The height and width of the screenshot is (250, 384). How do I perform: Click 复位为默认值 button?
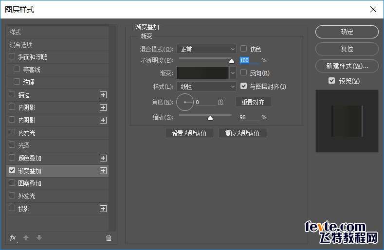tap(242, 133)
